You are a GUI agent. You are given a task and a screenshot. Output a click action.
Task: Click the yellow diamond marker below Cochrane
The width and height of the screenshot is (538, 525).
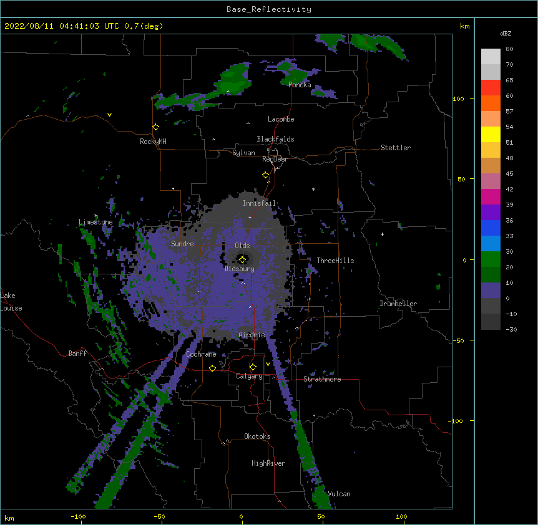click(x=212, y=368)
